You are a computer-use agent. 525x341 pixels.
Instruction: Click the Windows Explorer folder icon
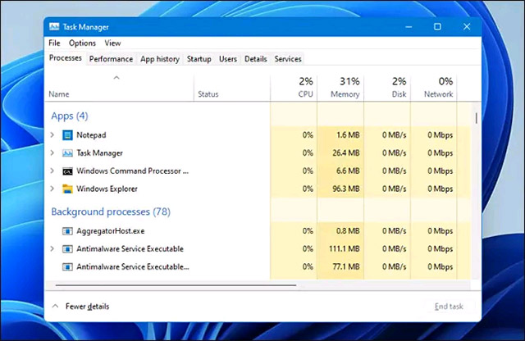[x=68, y=189]
